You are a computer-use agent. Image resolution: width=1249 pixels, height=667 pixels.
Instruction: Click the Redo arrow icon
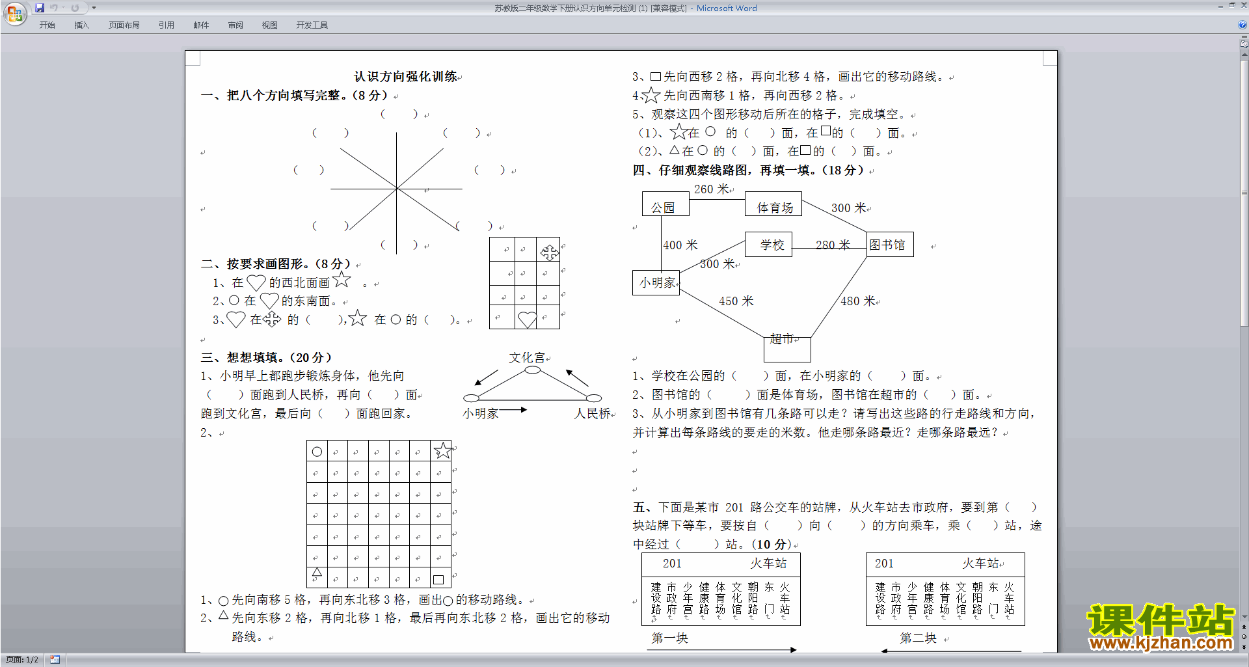click(x=75, y=8)
